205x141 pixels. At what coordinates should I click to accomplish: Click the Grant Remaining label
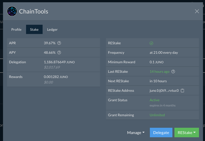pyautogui.click(x=121, y=115)
